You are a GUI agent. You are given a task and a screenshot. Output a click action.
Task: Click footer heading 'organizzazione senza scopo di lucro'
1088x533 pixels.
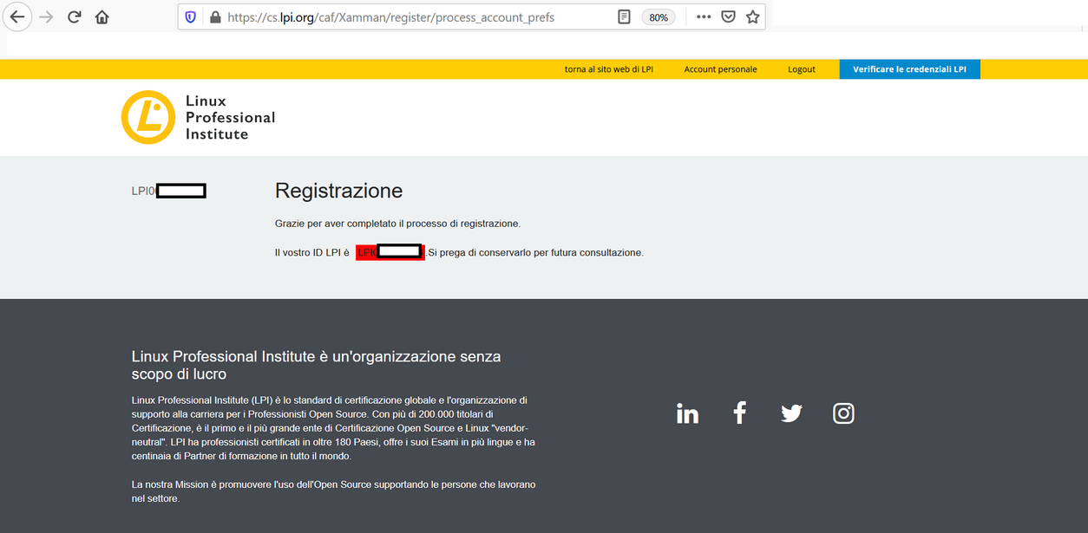click(316, 365)
